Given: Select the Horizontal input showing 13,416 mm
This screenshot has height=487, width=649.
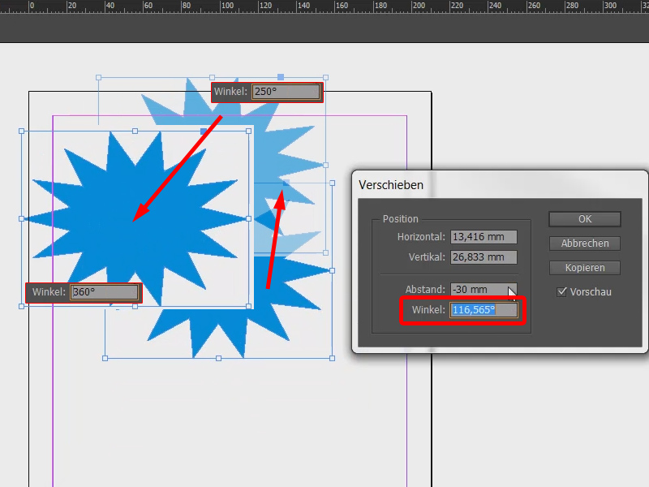Looking at the screenshot, I should tap(484, 236).
